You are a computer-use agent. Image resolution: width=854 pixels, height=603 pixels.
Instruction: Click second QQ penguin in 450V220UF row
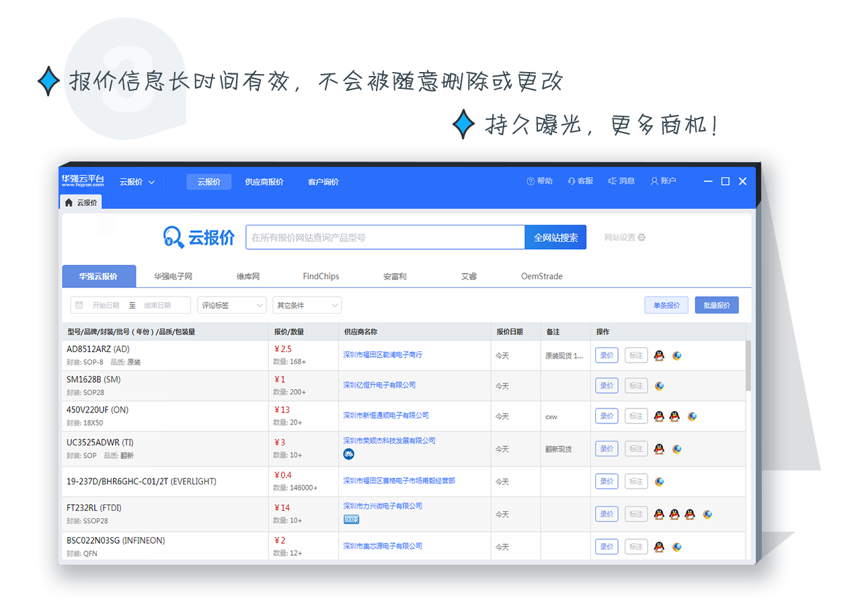tap(674, 417)
